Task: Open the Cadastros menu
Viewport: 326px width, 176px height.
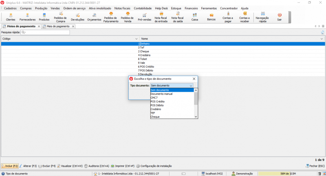Action: coord(10,8)
